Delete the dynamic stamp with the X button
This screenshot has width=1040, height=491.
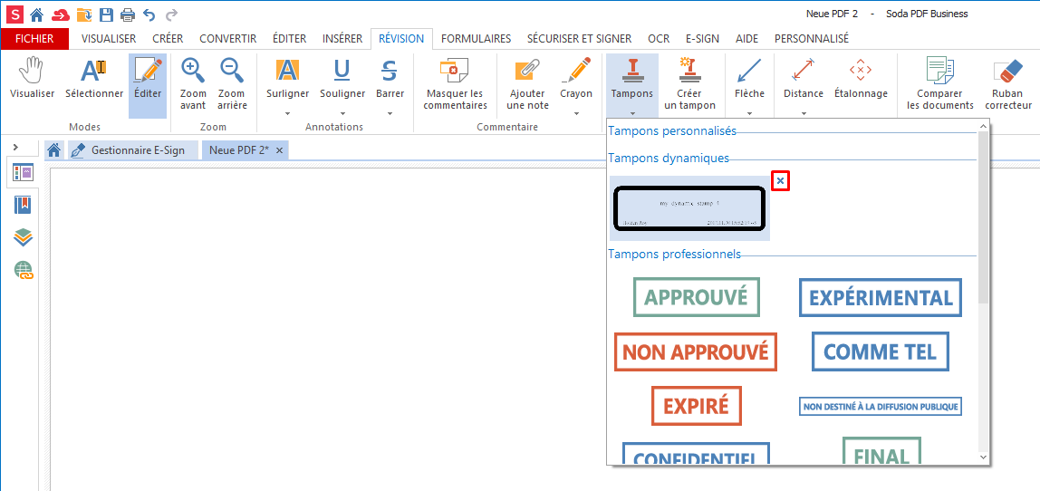(x=781, y=180)
